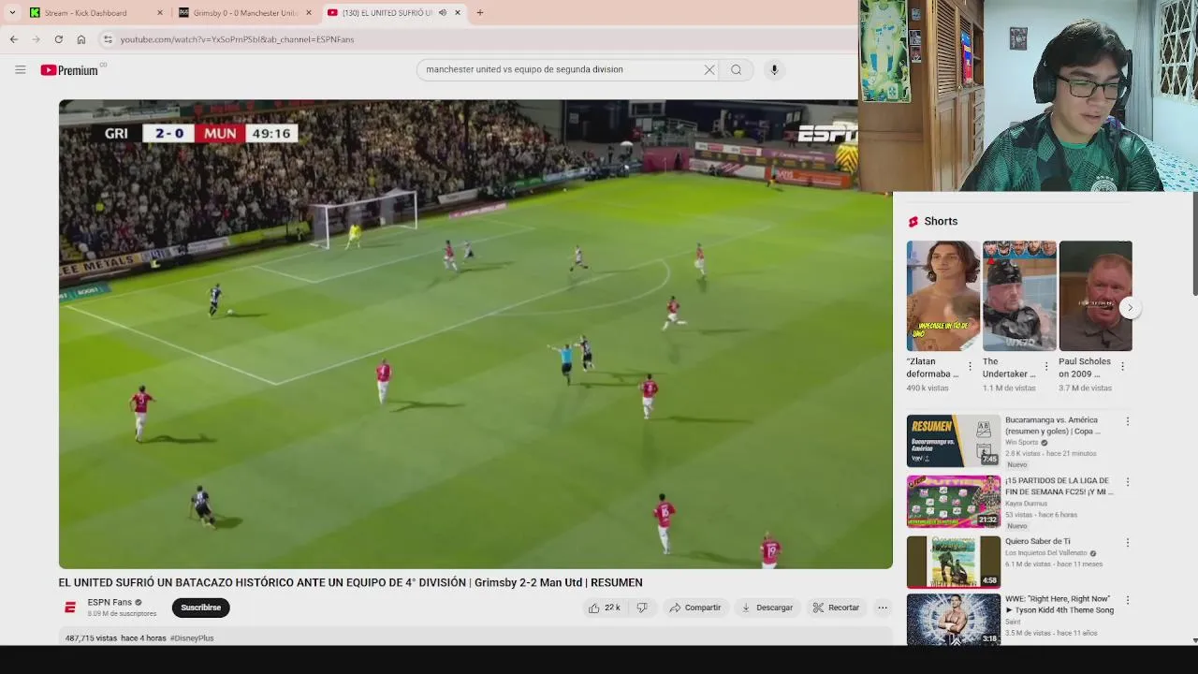The image size is (1198, 674).
Task: Download the video with Descargar
Action: 767,608
